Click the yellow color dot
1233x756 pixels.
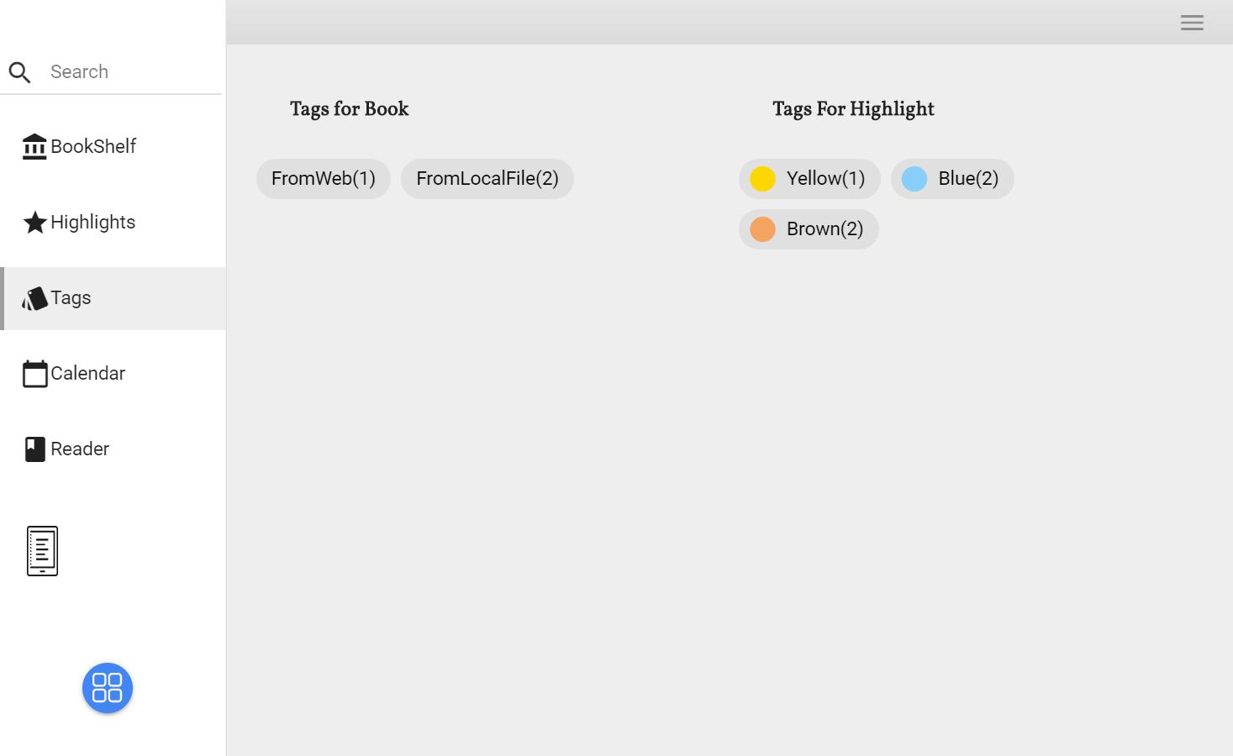point(762,179)
